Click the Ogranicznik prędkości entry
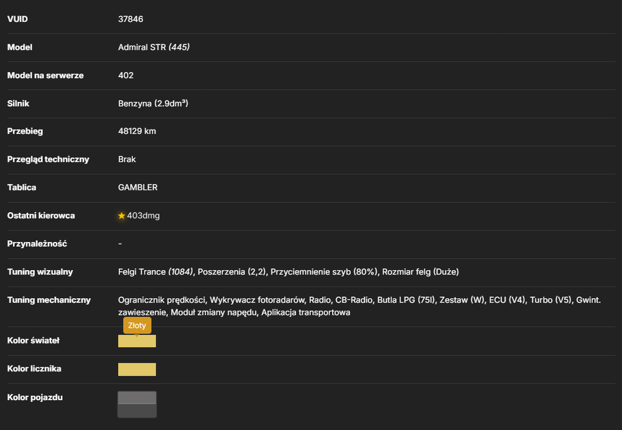This screenshot has width=622, height=430. coord(162,300)
